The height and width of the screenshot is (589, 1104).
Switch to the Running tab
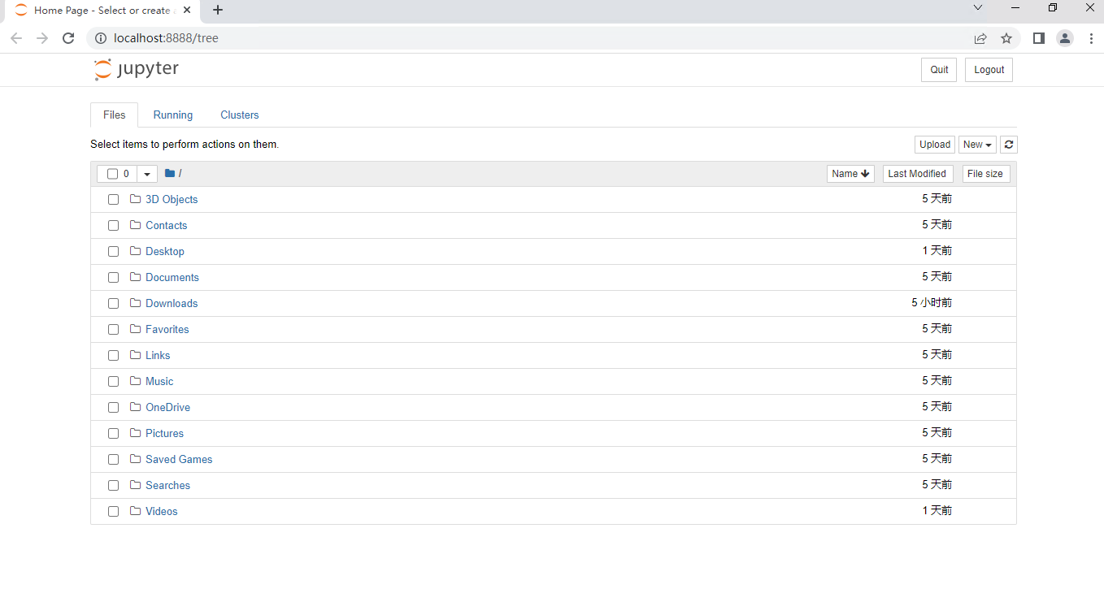[x=173, y=115]
